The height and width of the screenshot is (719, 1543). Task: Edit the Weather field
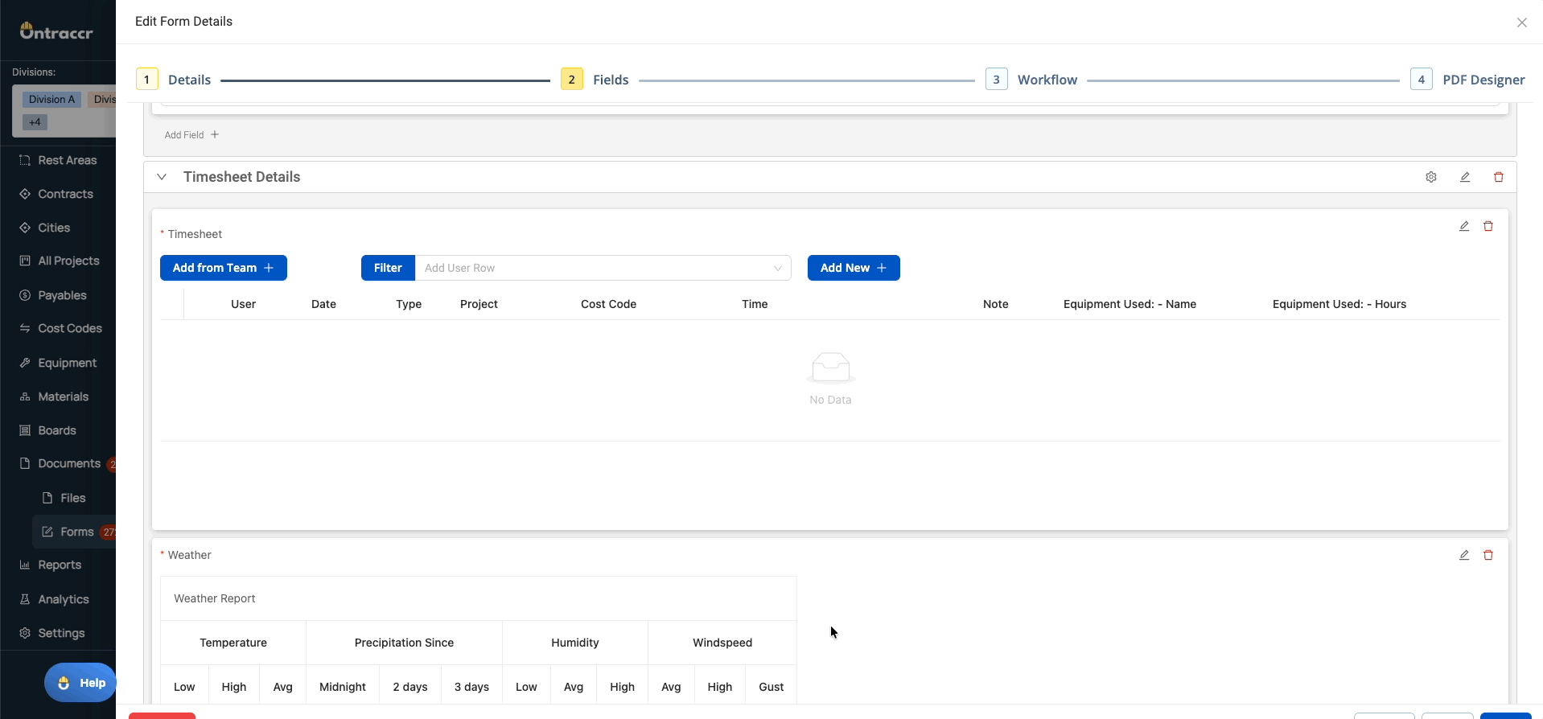click(1463, 556)
